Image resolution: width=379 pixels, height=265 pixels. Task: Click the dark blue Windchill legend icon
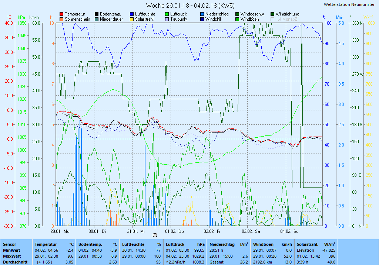point(202,19)
